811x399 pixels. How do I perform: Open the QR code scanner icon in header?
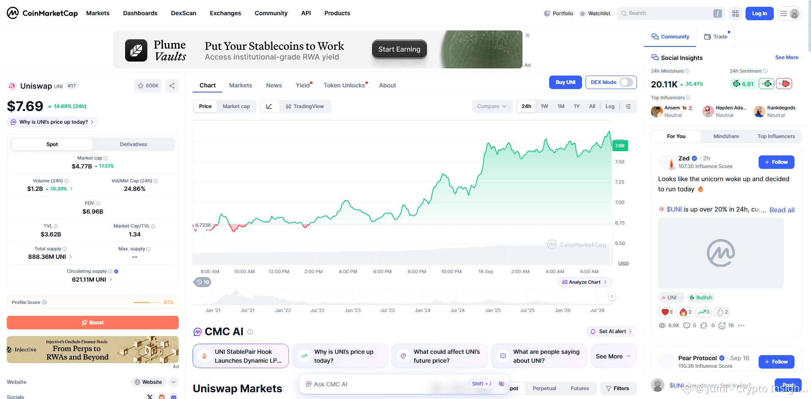coord(735,14)
